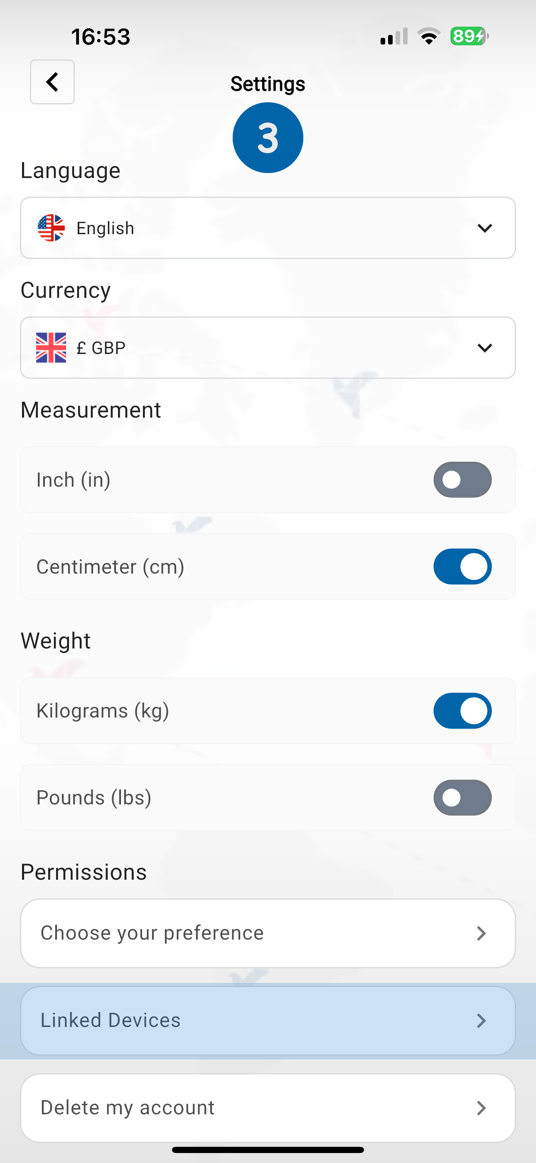
Task: Tap chevron arrow on Delete my account
Action: tap(481, 1108)
